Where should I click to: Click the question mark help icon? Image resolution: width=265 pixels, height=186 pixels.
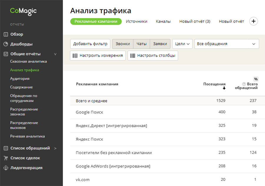click(x=244, y=84)
